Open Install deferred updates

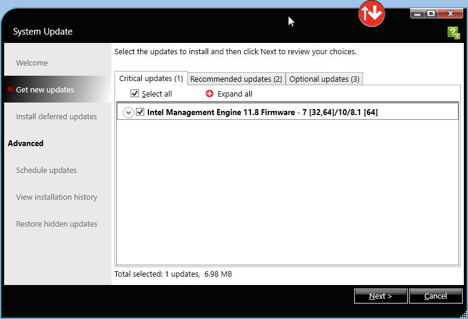57,117
